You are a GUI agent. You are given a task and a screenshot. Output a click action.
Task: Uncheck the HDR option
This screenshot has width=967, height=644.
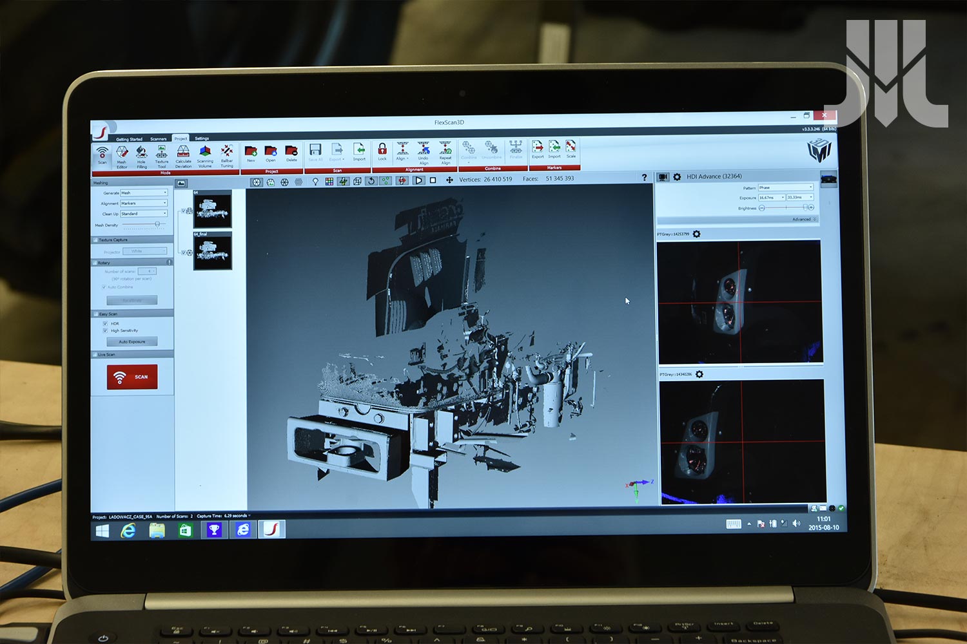click(x=105, y=323)
